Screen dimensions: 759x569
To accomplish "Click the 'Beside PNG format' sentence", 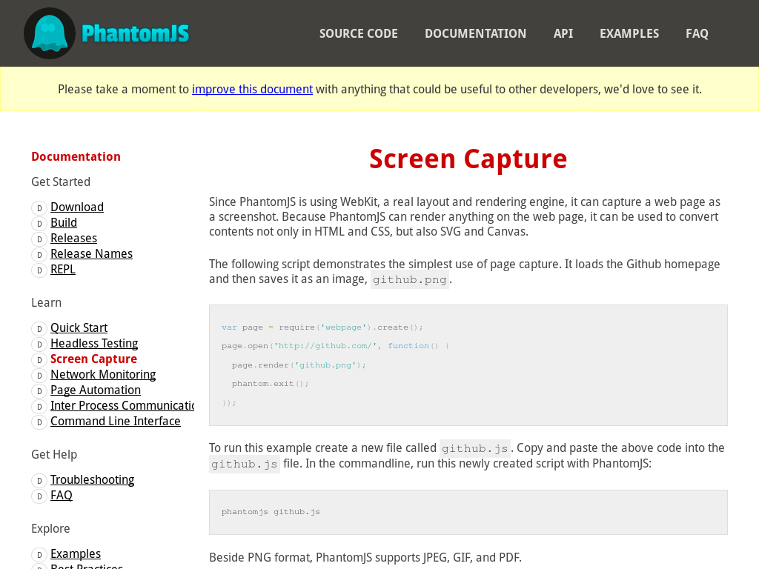I will 365,557.
